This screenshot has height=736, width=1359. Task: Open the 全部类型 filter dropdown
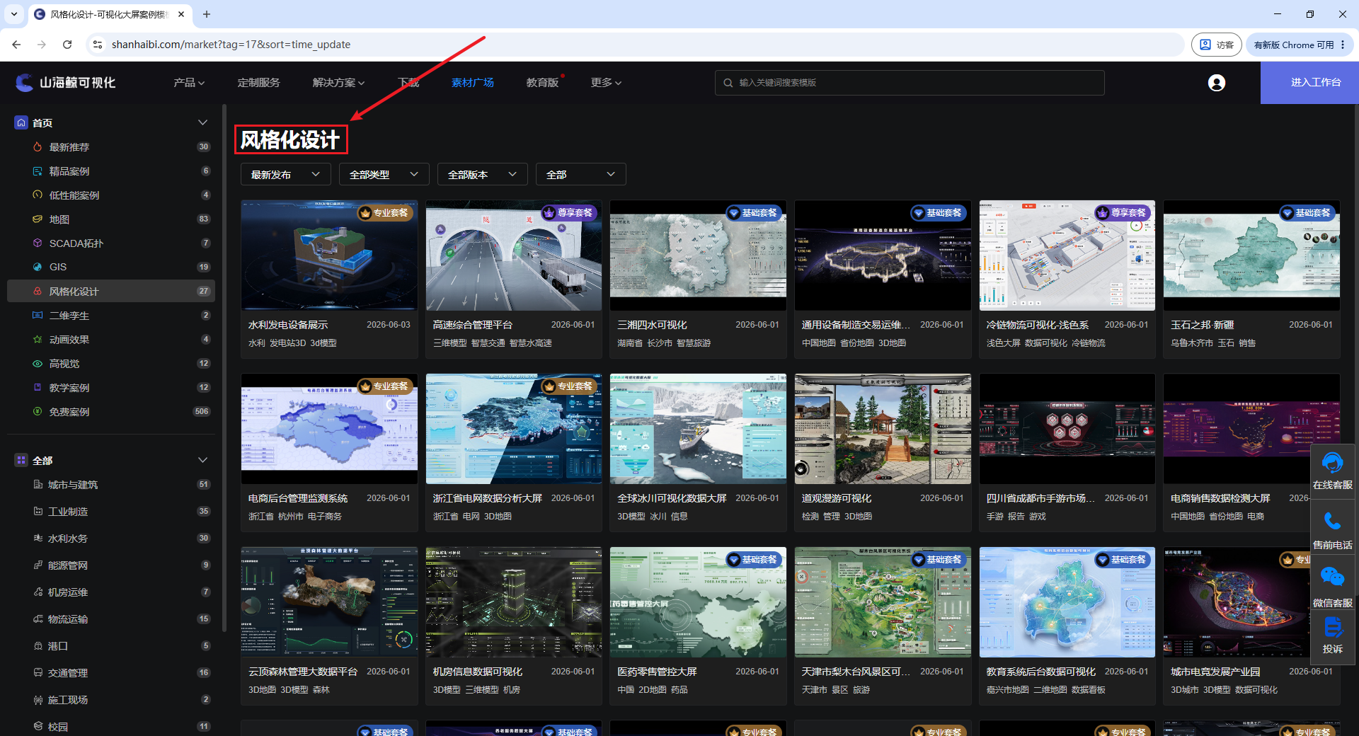point(384,175)
